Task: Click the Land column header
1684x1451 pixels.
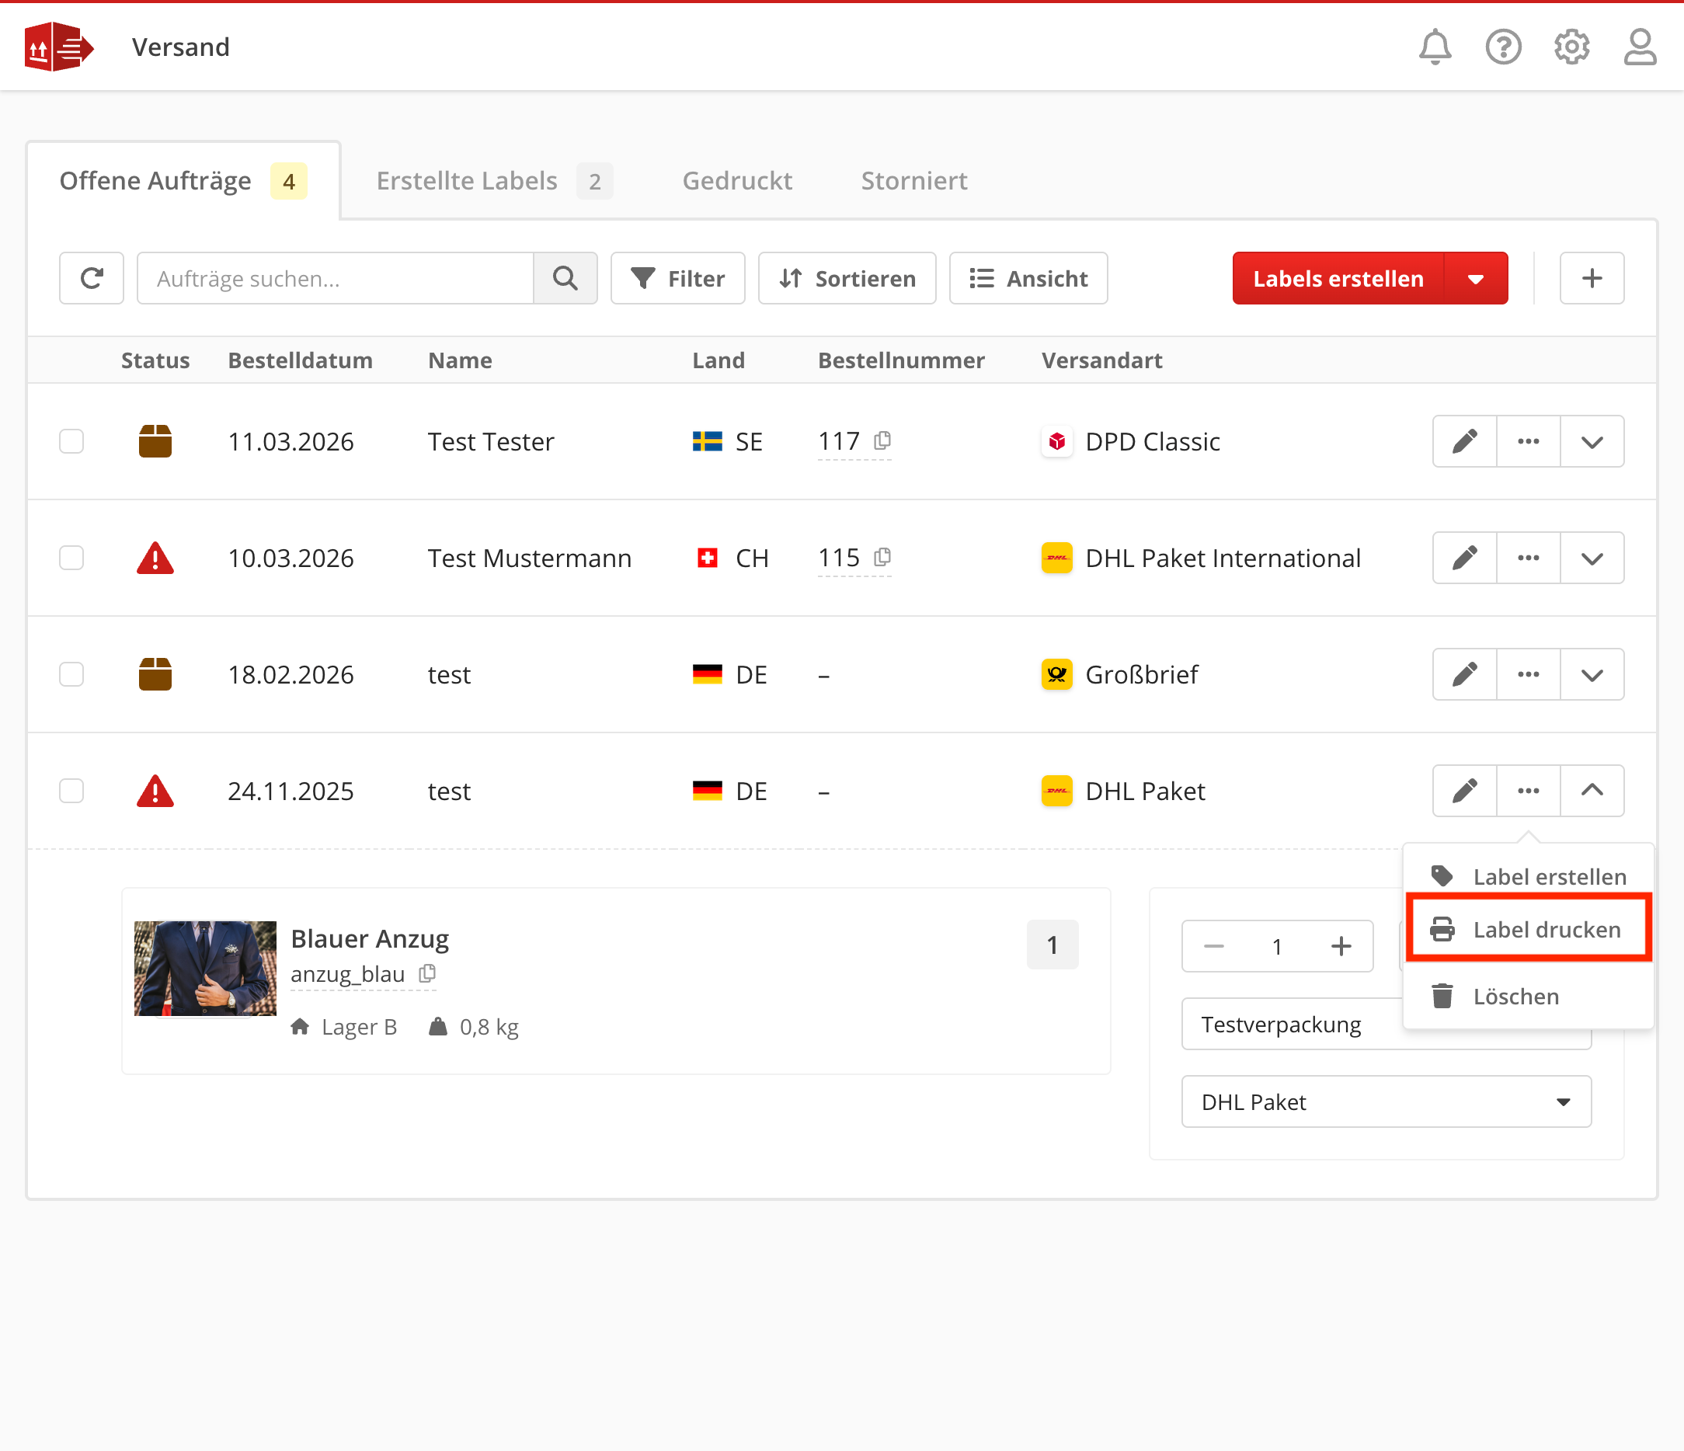Action: tap(718, 360)
